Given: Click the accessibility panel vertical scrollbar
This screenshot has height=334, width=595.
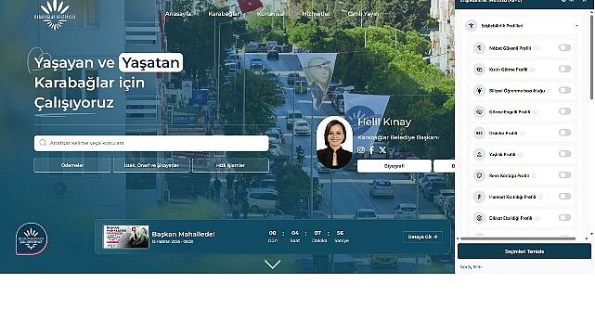Looking at the screenshot, I should [x=591, y=57].
